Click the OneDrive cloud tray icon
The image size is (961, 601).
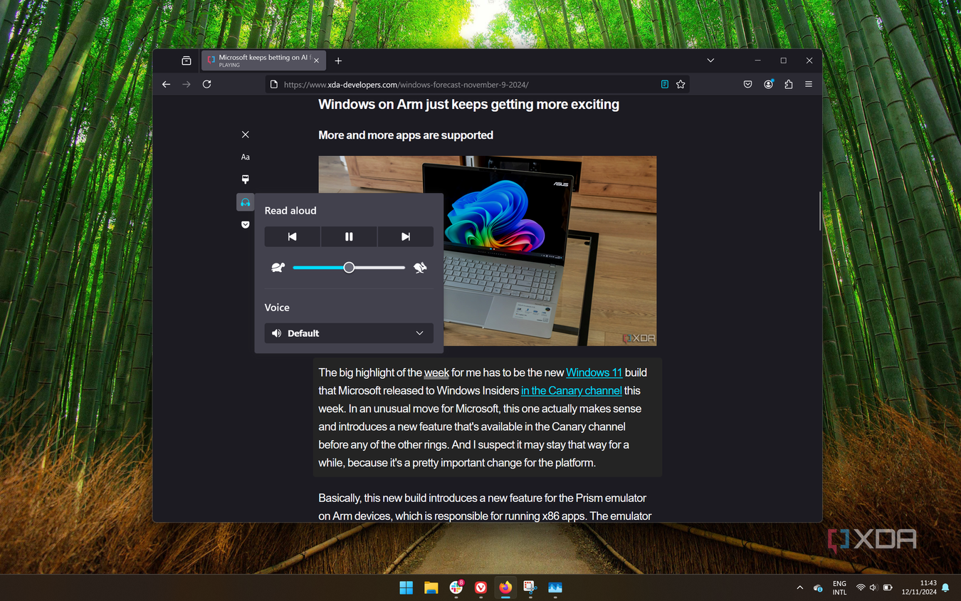(819, 587)
